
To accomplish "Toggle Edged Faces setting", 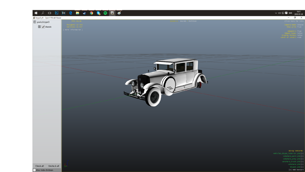I will click(x=293, y=33).
